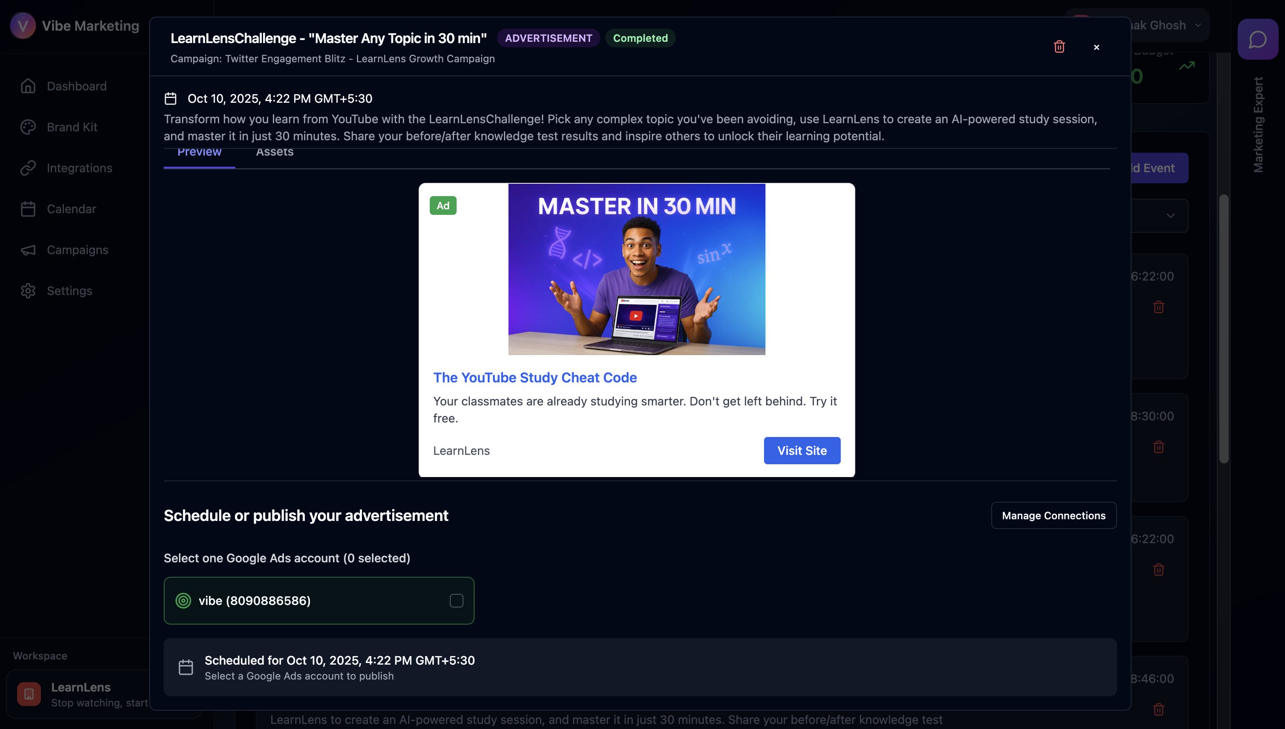
Task: Delete this advertisement using the trash icon in modal header
Action: point(1059,46)
